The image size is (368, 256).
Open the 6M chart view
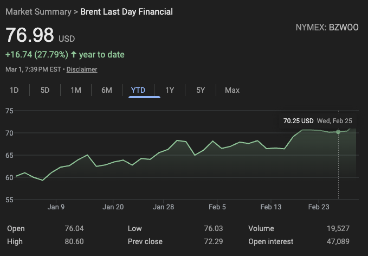(107, 90)
